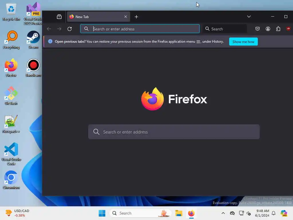This screenshot has width=293, height=220.
Task: Focus the top address bar
Action: tap(140, 29)
